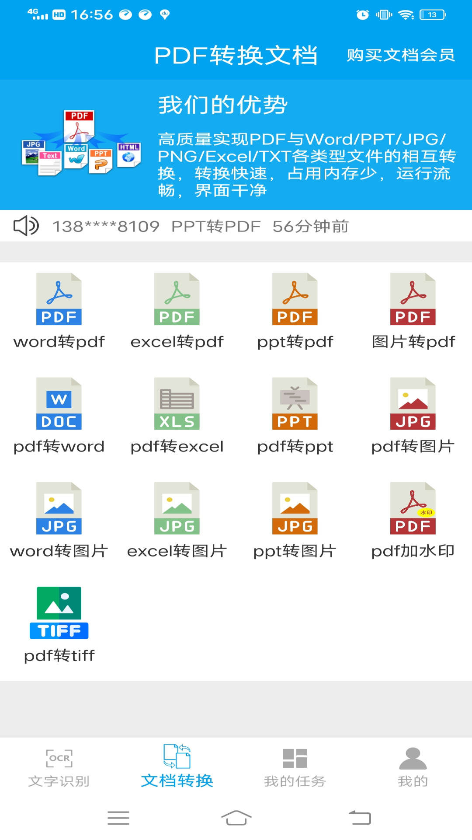Tap the 购买文档会员 membership link
Image resolution: width=472 pixels, height=840 pixels.
click(x=400, y=55)
